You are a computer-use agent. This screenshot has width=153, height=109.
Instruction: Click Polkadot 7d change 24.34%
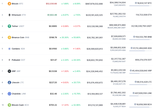pos(76,60)
